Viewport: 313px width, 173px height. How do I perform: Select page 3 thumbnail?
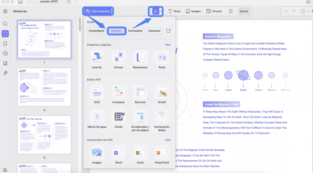coord(44,135)
